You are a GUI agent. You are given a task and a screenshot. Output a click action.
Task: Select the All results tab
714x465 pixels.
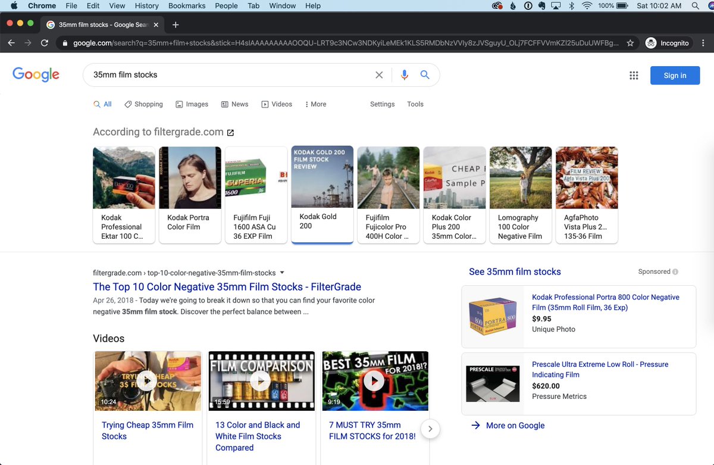coord(102,104)
